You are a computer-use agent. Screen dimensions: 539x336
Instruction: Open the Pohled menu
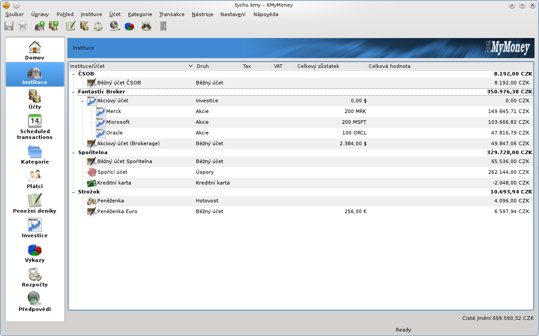(x=65, y=14)
